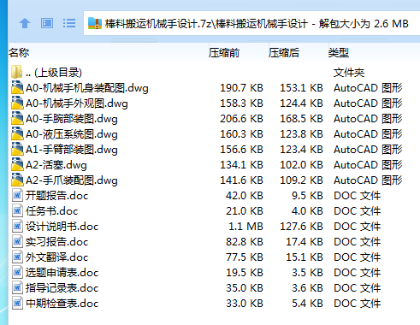Switch to the list view mode button

click(69, 23)
